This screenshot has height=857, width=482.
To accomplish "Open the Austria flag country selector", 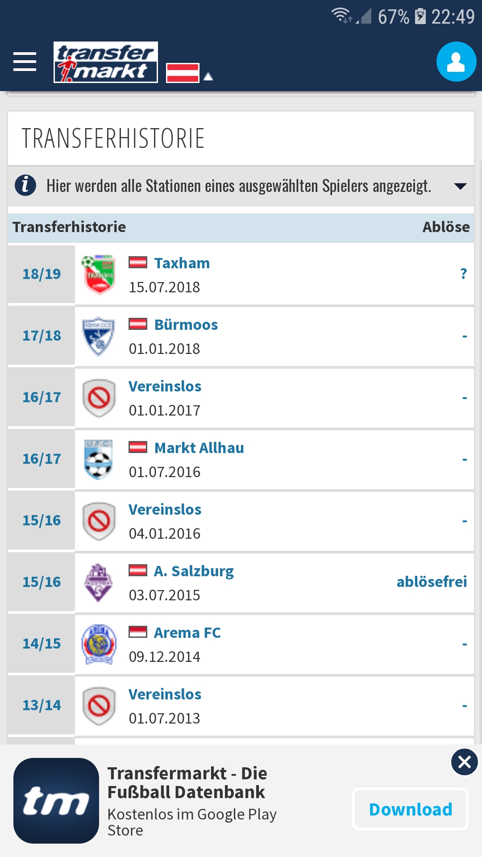I will pyautogui.click(x=183, y=73).
